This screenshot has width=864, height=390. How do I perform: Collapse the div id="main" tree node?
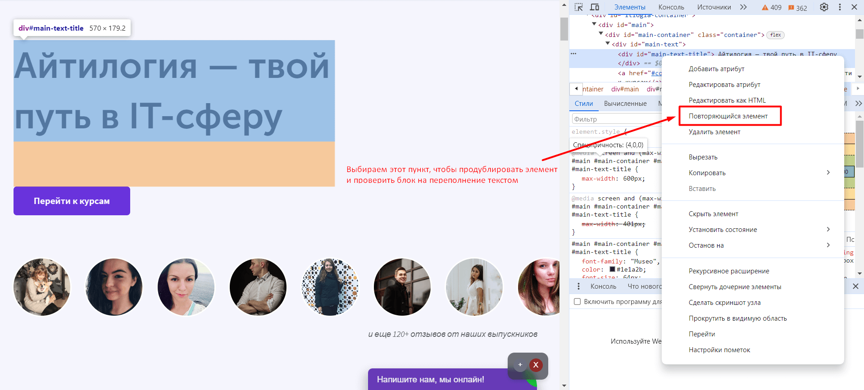[594, 24]
